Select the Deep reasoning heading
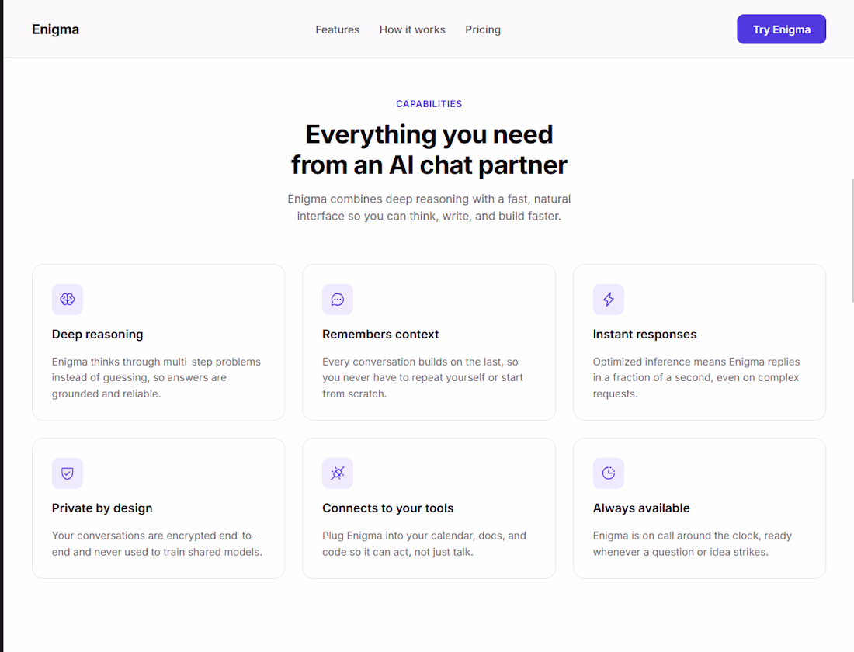The width and height of the screenshot is (854, 652). tap(98, 335)
